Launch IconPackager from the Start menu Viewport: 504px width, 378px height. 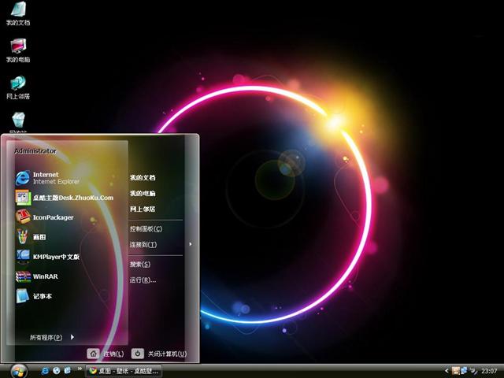tap(53, 217)
